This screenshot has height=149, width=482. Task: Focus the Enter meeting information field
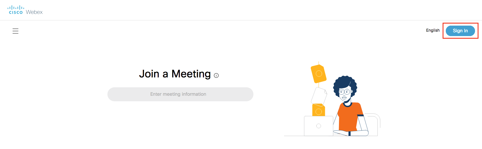point(180,94)
